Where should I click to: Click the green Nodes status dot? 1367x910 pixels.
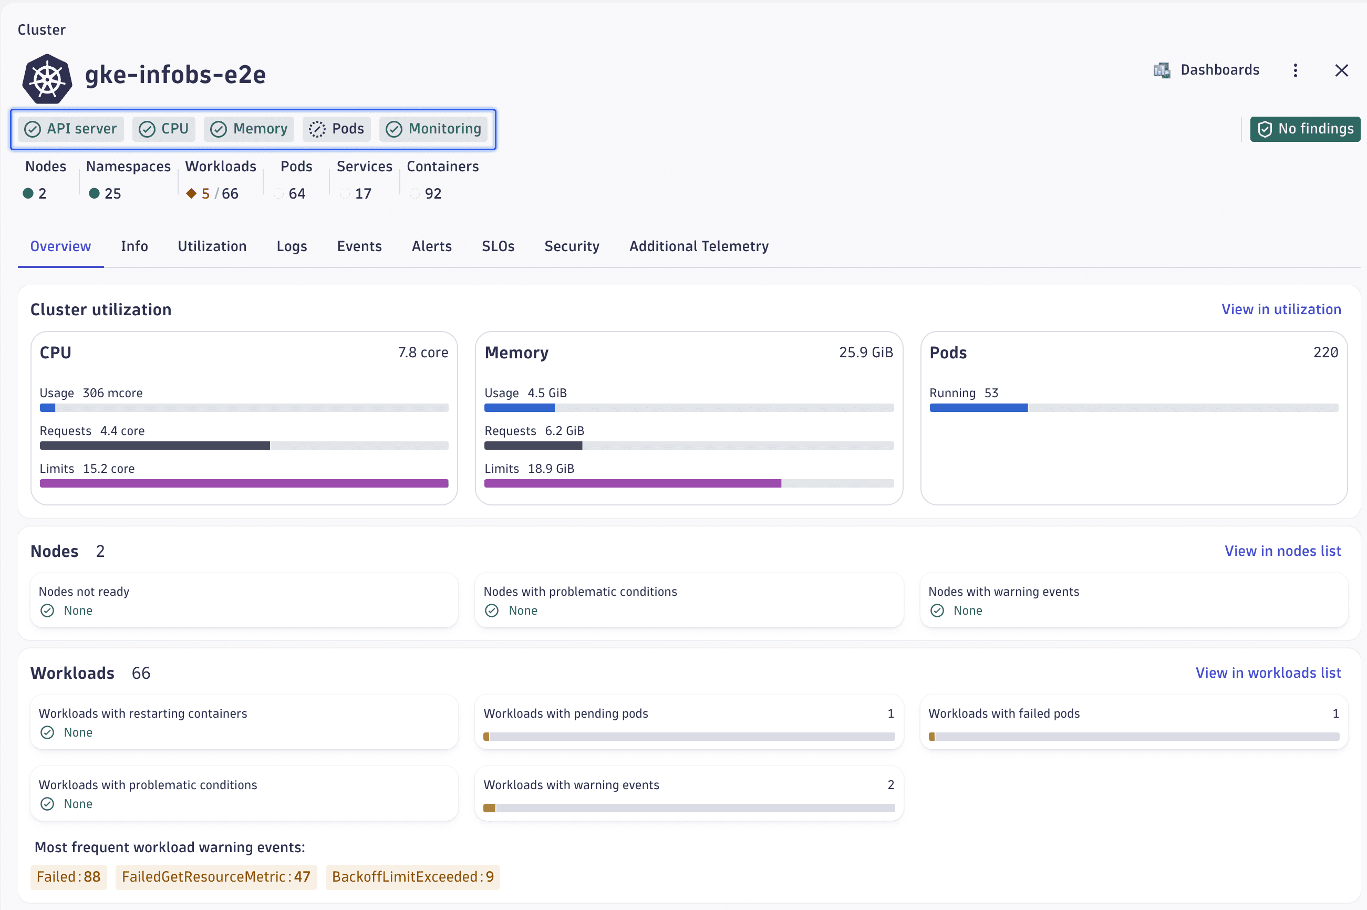click(28, 193)
